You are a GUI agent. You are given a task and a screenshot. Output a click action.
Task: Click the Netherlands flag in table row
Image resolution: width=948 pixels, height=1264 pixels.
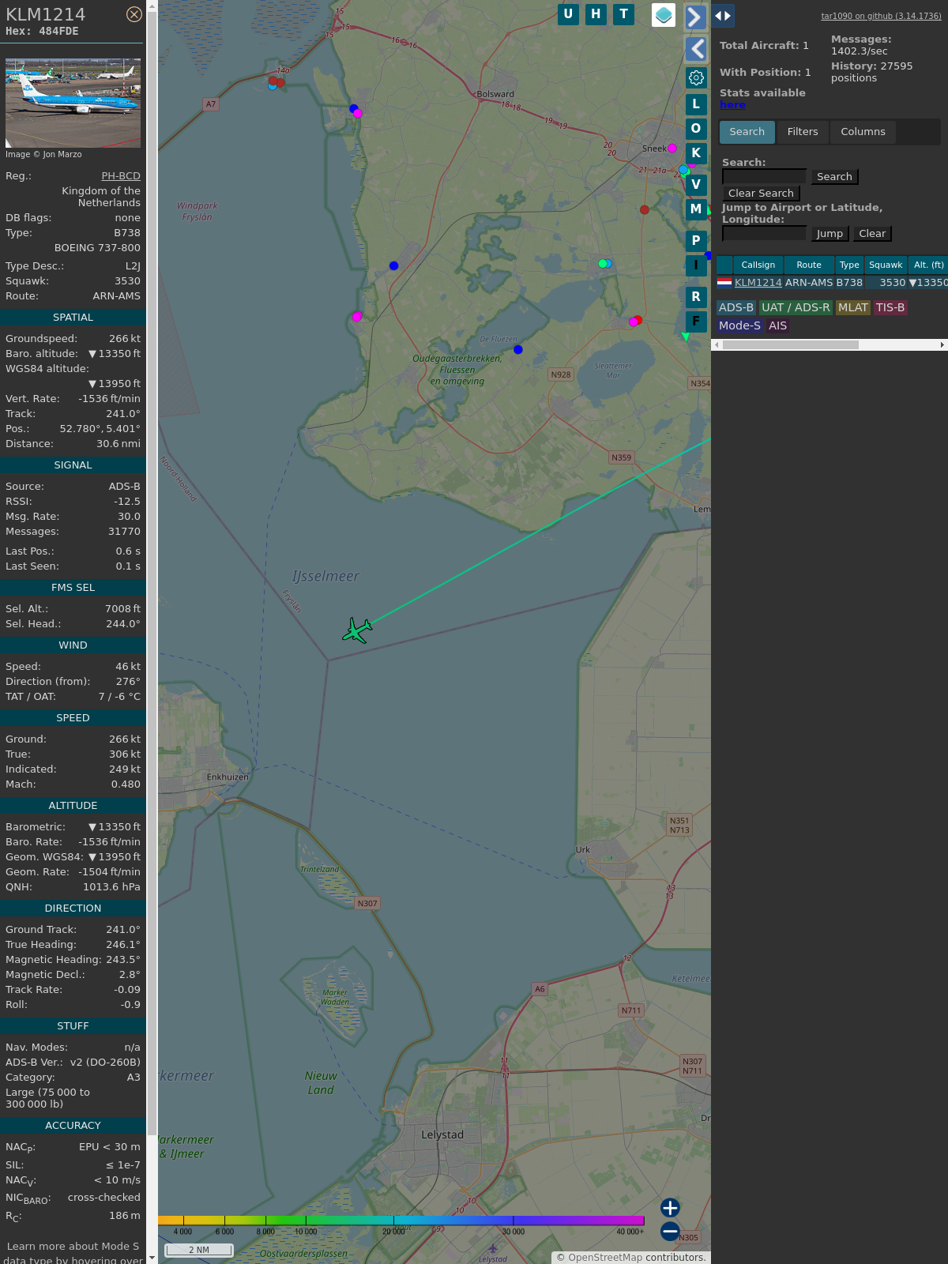724,282
